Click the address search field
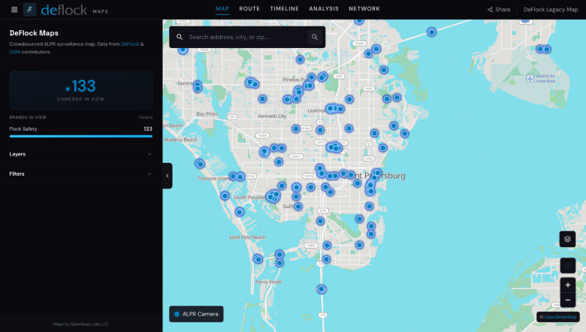 pos(246,37)
